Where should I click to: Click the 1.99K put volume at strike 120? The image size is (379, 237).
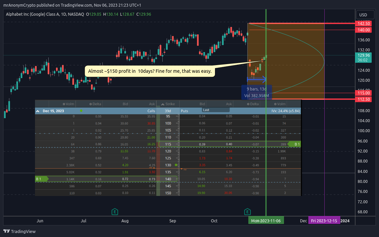[x=282, y=151]
